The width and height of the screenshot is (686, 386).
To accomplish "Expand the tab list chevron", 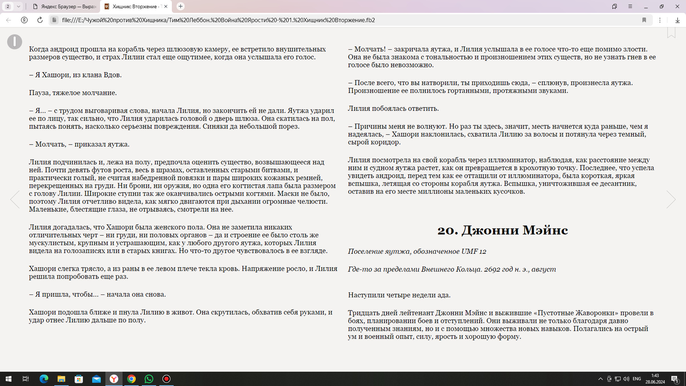I will [x=18, y=6].
